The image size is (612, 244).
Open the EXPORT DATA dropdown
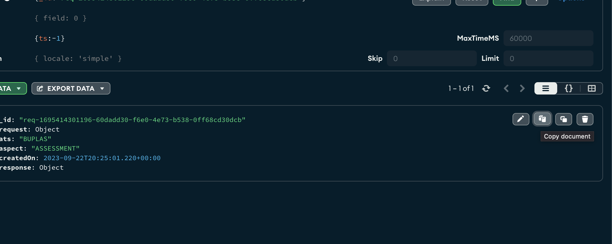(x=71, y=89)
